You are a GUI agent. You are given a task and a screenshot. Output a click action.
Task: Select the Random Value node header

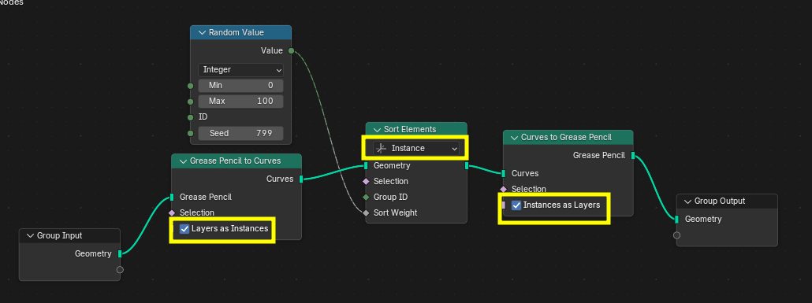coord(240,32)
